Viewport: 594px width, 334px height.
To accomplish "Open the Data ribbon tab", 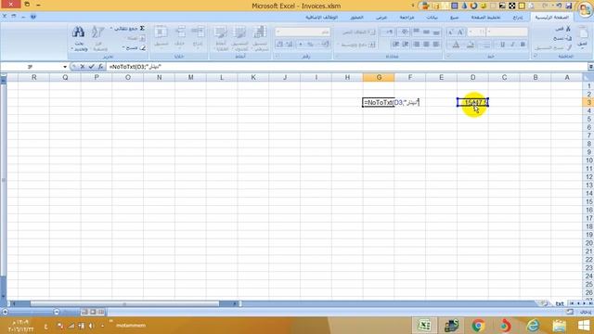I will (432, 18).
